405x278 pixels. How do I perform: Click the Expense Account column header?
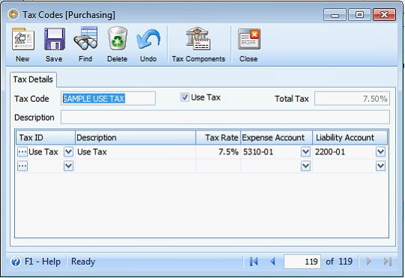(x=276, y=138)
